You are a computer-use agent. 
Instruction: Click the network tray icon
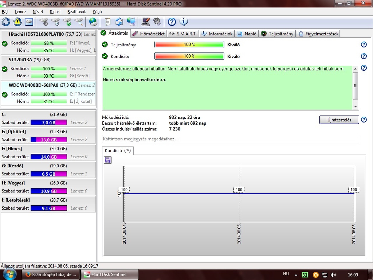click(x=324, y=275)
